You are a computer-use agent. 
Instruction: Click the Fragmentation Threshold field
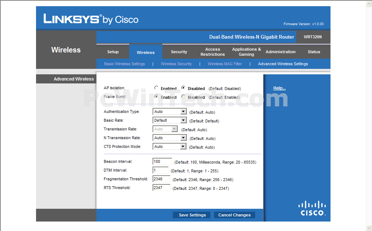click(x=161, y=179)
